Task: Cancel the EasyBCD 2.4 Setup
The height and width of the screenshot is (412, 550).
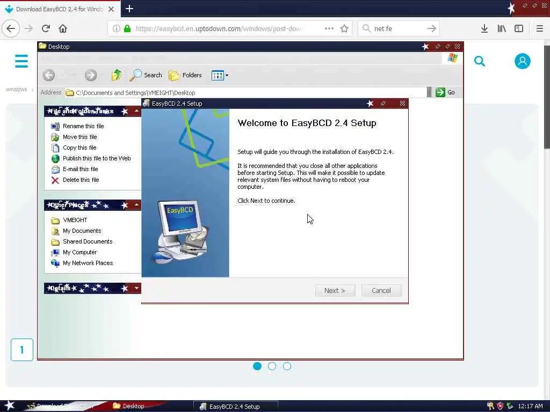Action: [x=381, y=290]
